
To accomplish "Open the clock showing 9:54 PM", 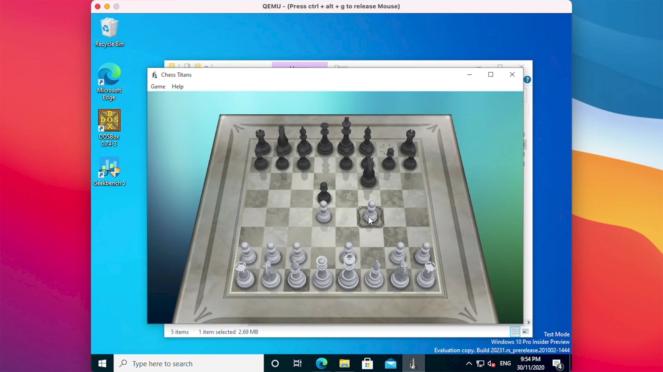I will (x=530, y=363).
